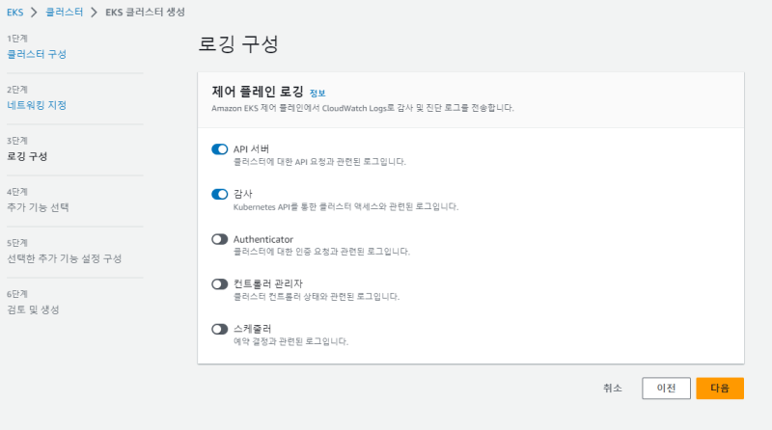Return to step 1 클러스터 구성
Viewport: 772px width, 430px height.
click(x=37, y=54)
